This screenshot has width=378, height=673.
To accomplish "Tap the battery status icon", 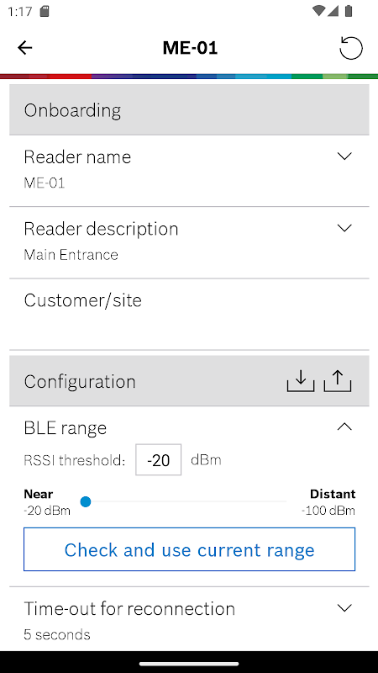I will click(x=349, y=11).
